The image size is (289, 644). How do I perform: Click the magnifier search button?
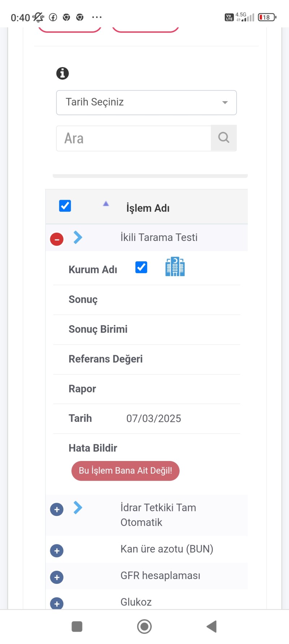[x=224, y=138]
